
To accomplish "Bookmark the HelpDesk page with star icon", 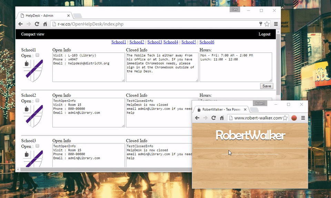I will [x=267, y=24].
